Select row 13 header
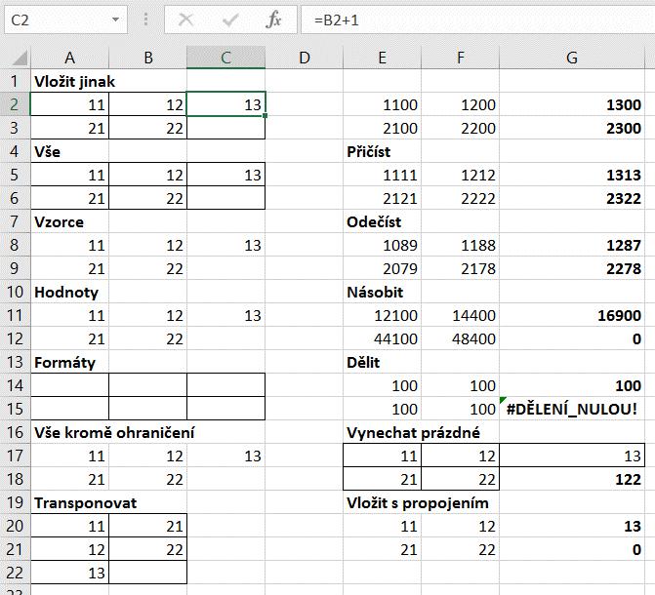The height and width of the screenshot is (595, 655). click(x=15, y=362)
